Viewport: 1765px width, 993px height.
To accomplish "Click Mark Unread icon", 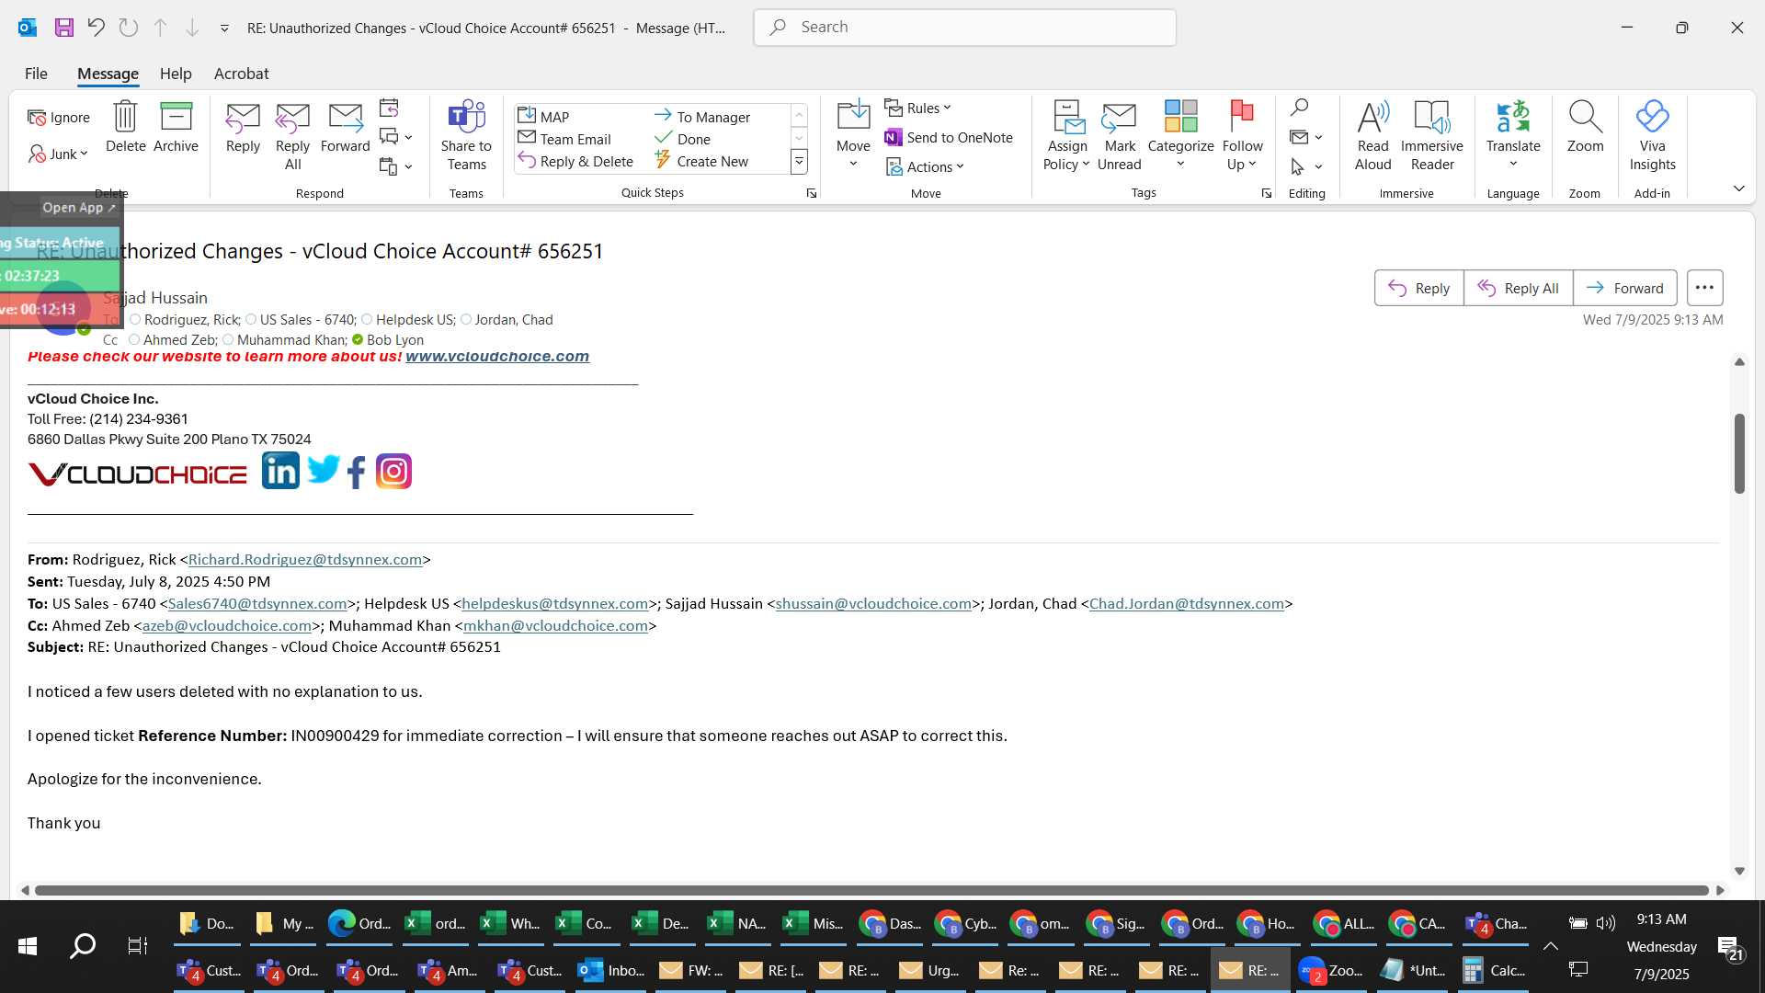I will coord(1119,135).
